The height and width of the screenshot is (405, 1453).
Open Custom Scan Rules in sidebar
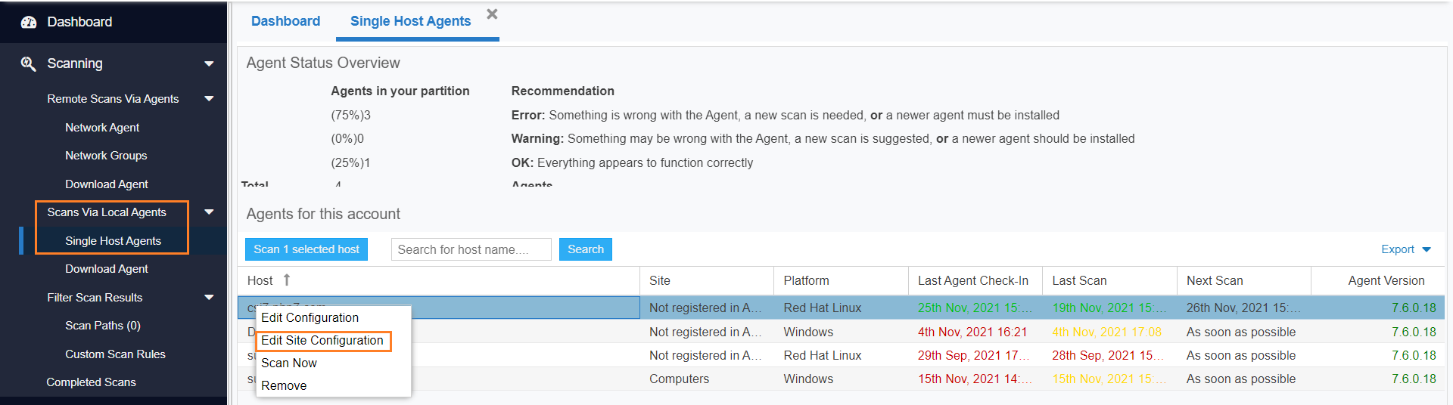[115, 354]
